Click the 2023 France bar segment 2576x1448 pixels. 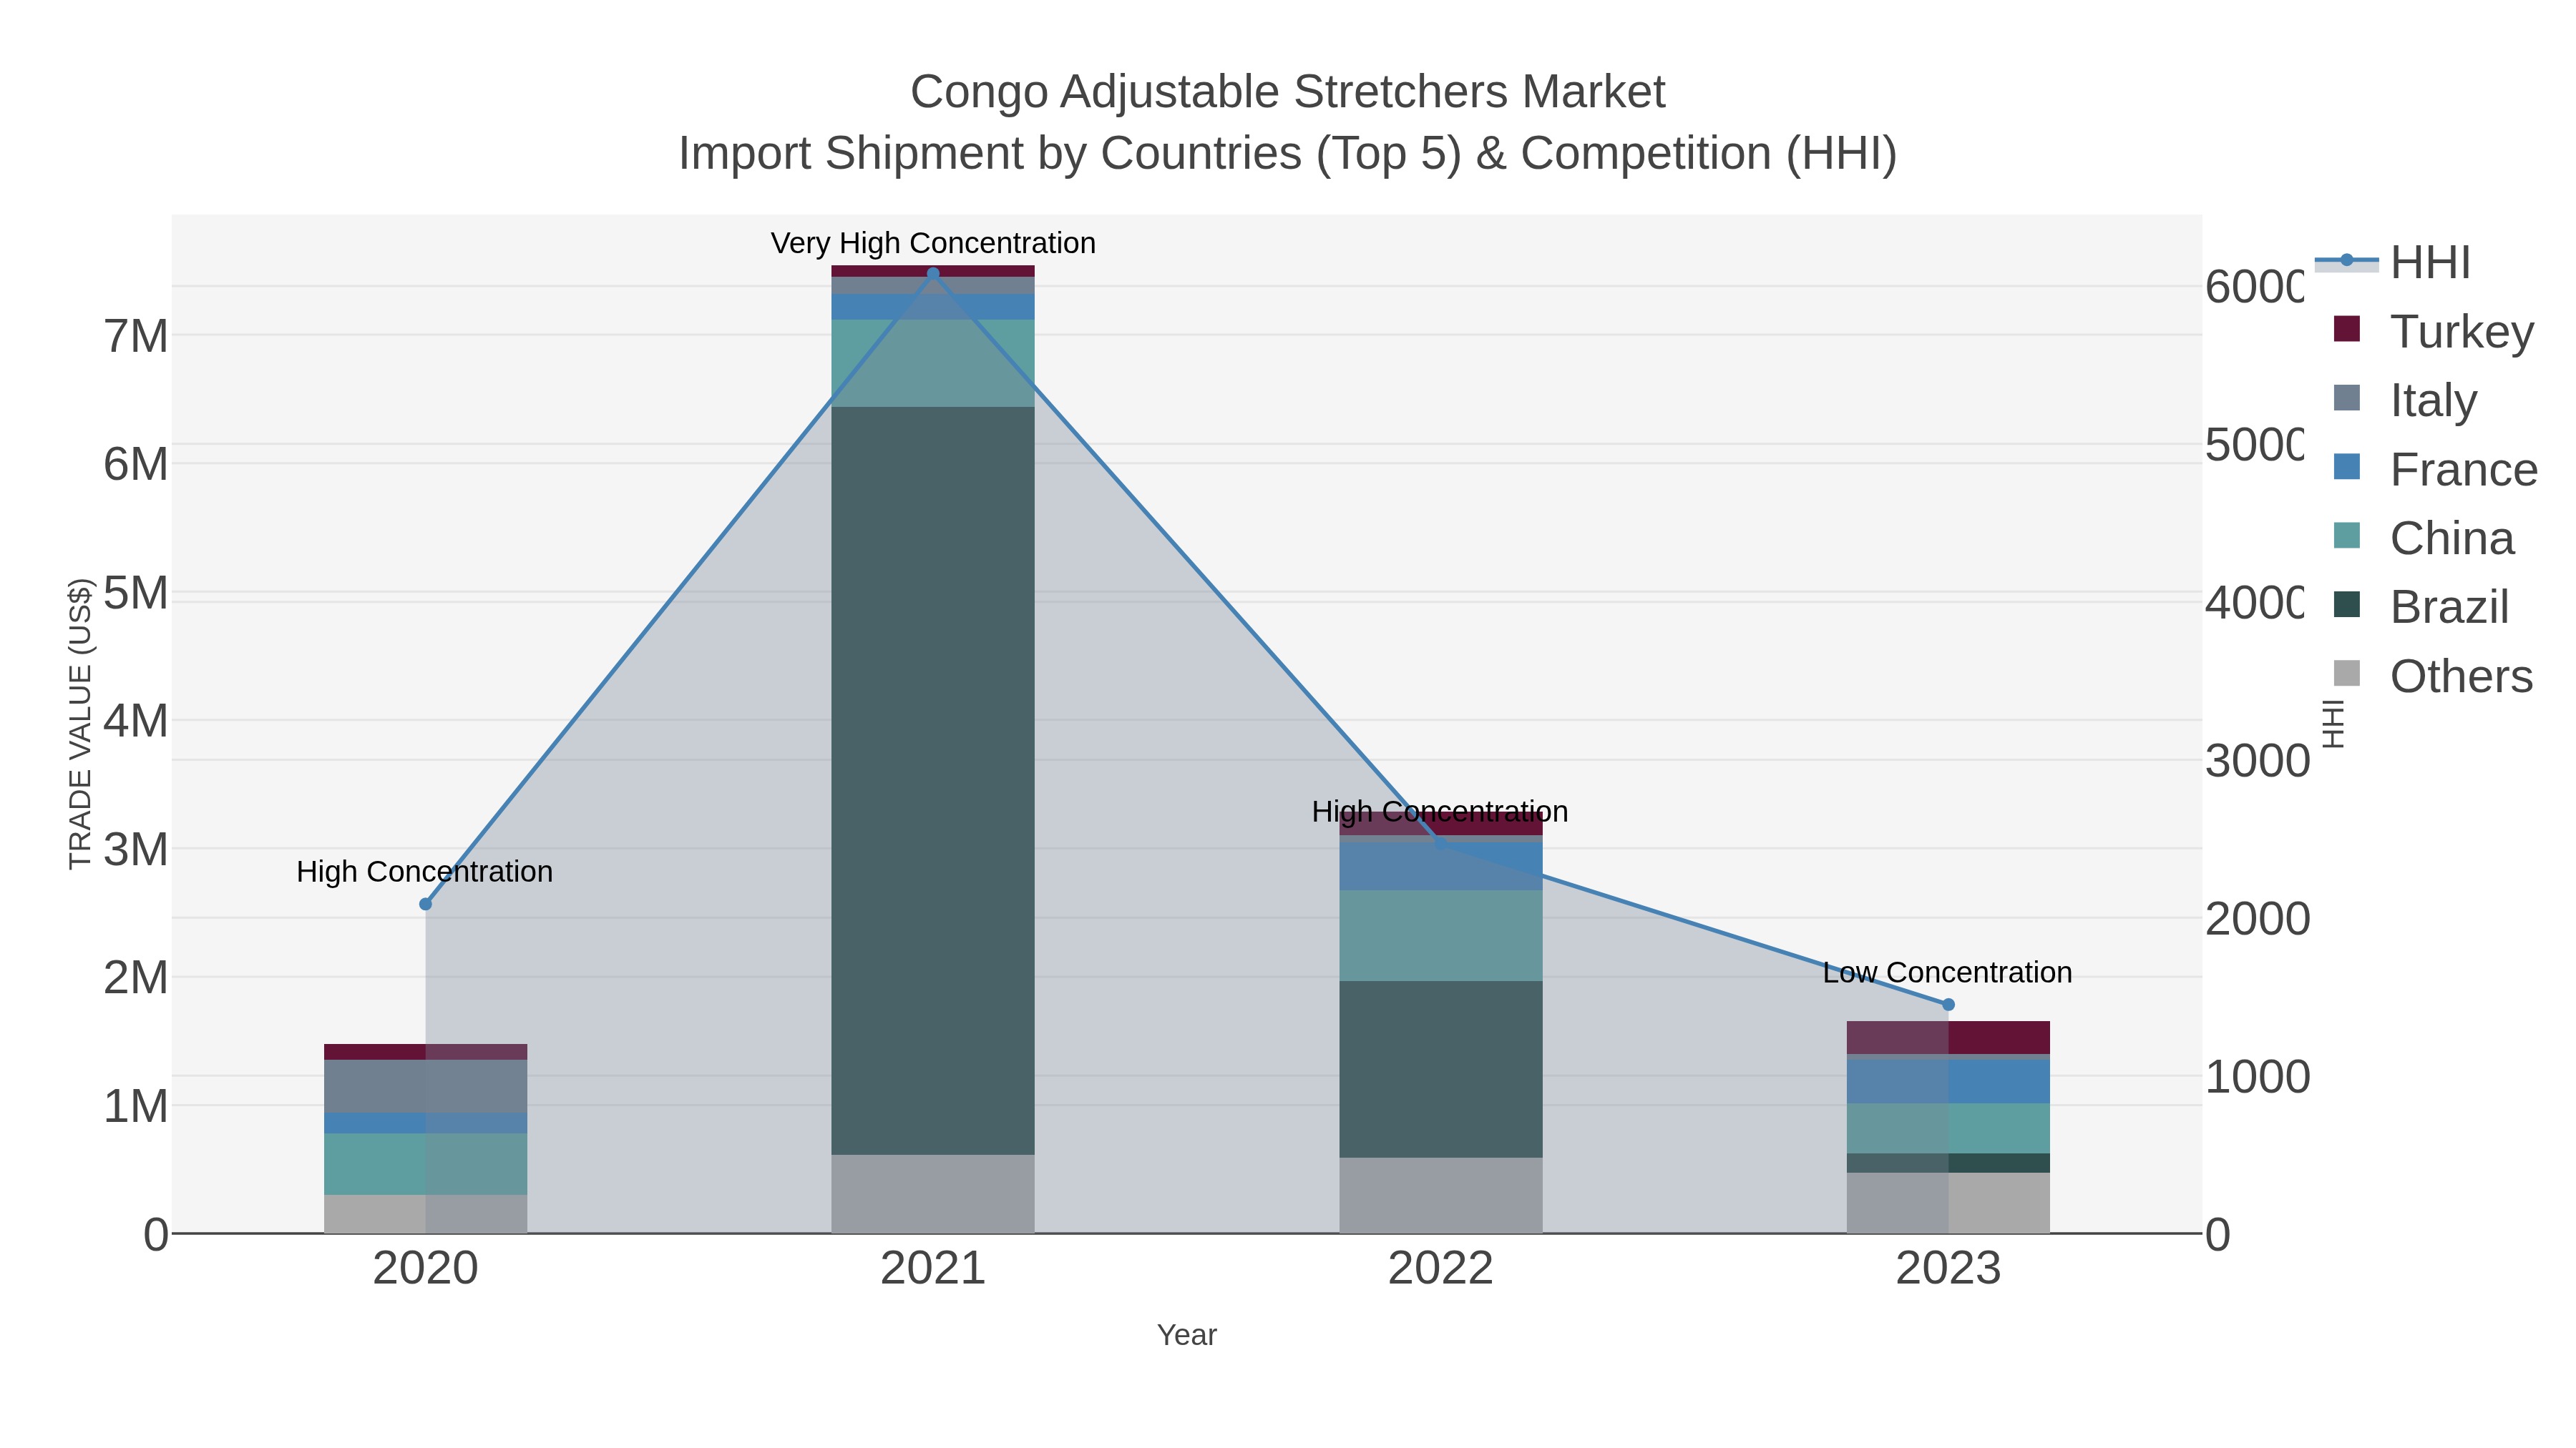point(1948,1081)
